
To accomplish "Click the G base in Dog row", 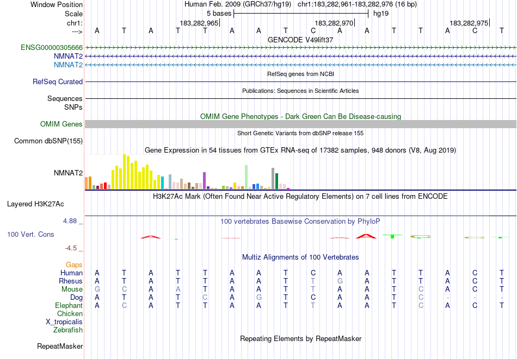I will [x=259, y=298].
